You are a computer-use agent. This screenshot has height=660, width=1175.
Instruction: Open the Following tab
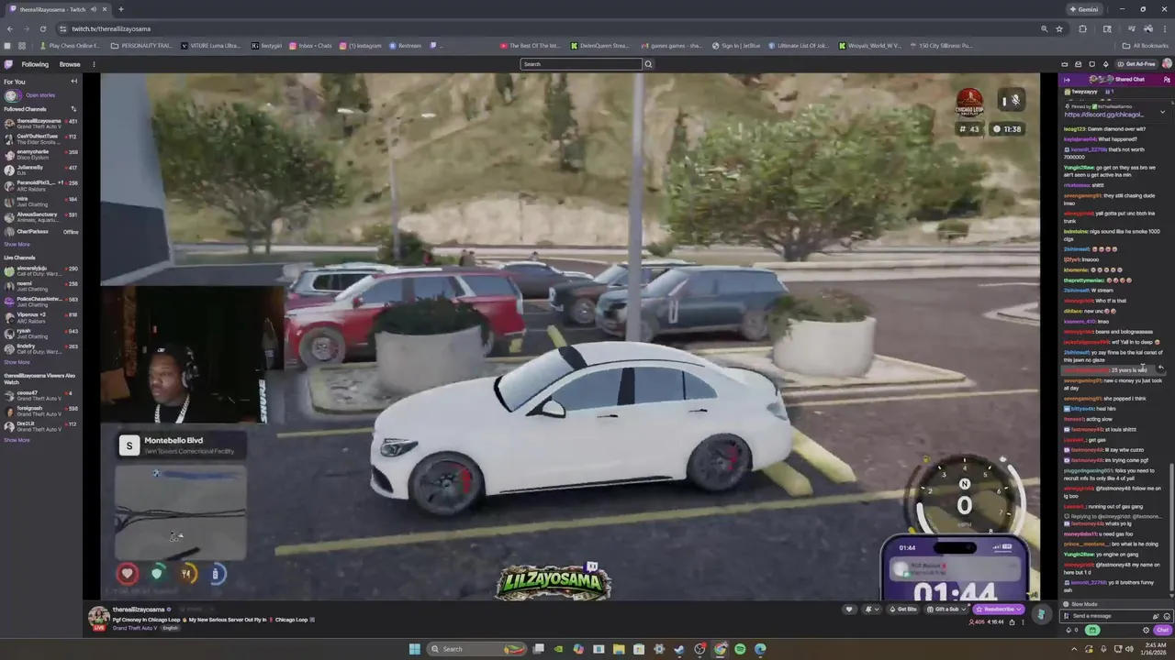(x=35, y=64)
